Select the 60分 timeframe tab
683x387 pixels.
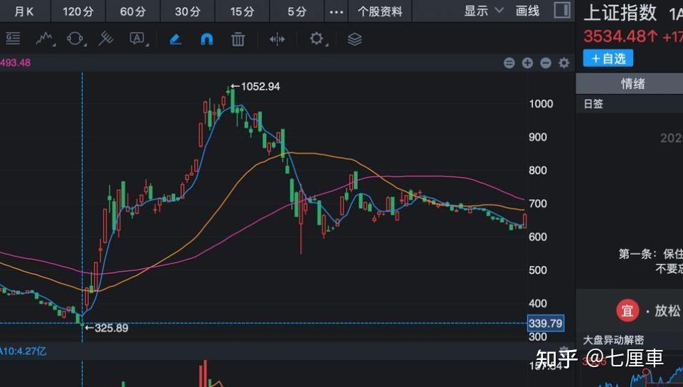tap(133, 11)
